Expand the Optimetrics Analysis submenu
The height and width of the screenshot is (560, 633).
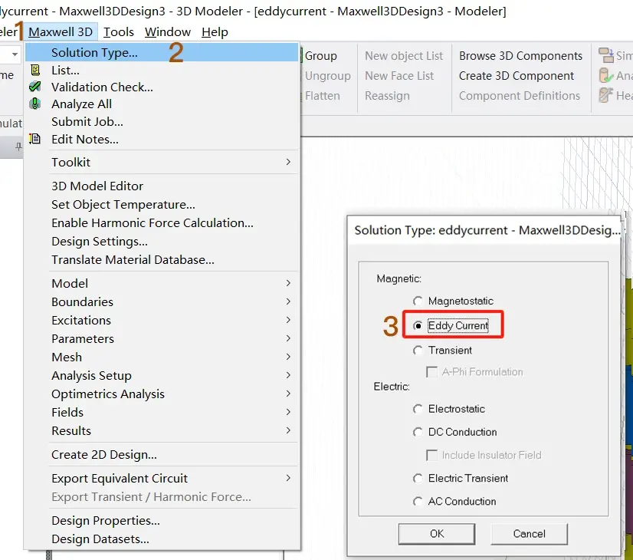point(162,394)
